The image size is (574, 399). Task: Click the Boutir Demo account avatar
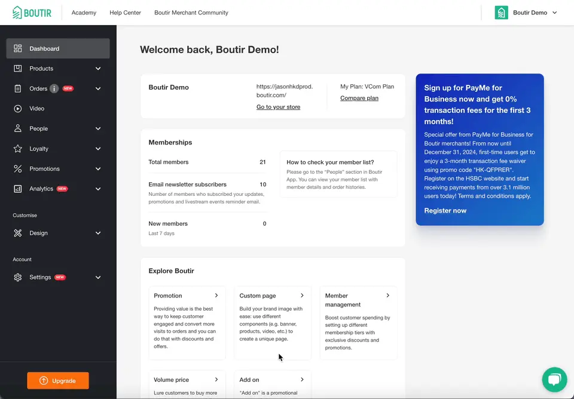tap(501, 13)
